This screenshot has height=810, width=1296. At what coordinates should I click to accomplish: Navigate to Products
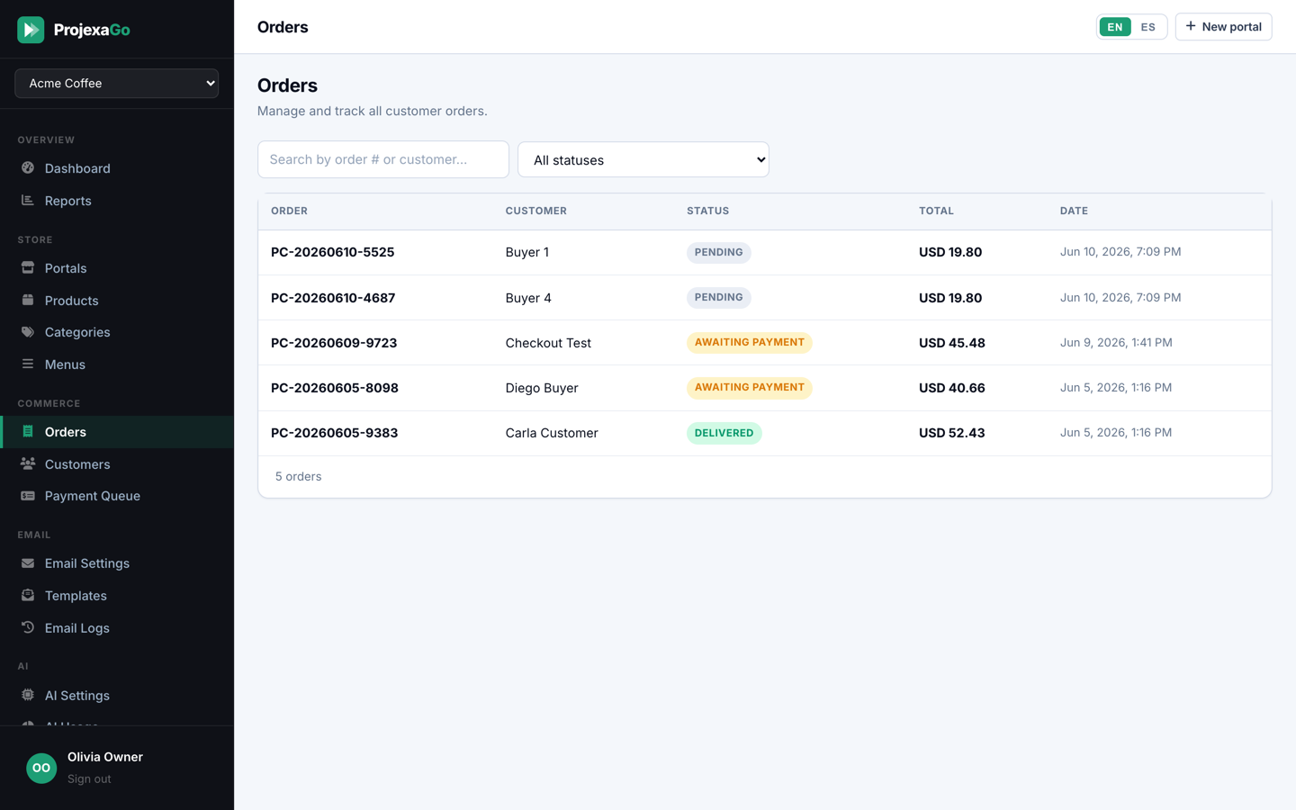click(117, 301)
